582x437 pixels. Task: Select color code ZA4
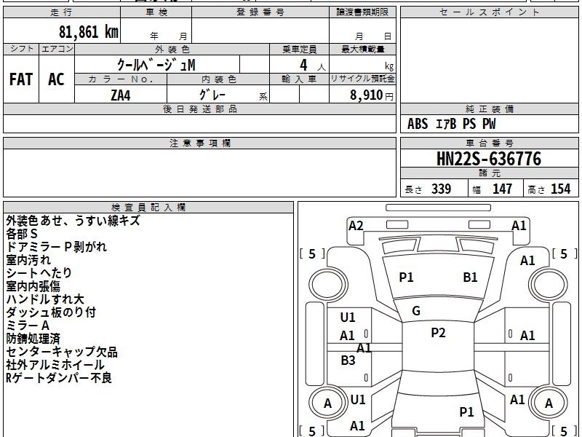(x=121, y=95)
